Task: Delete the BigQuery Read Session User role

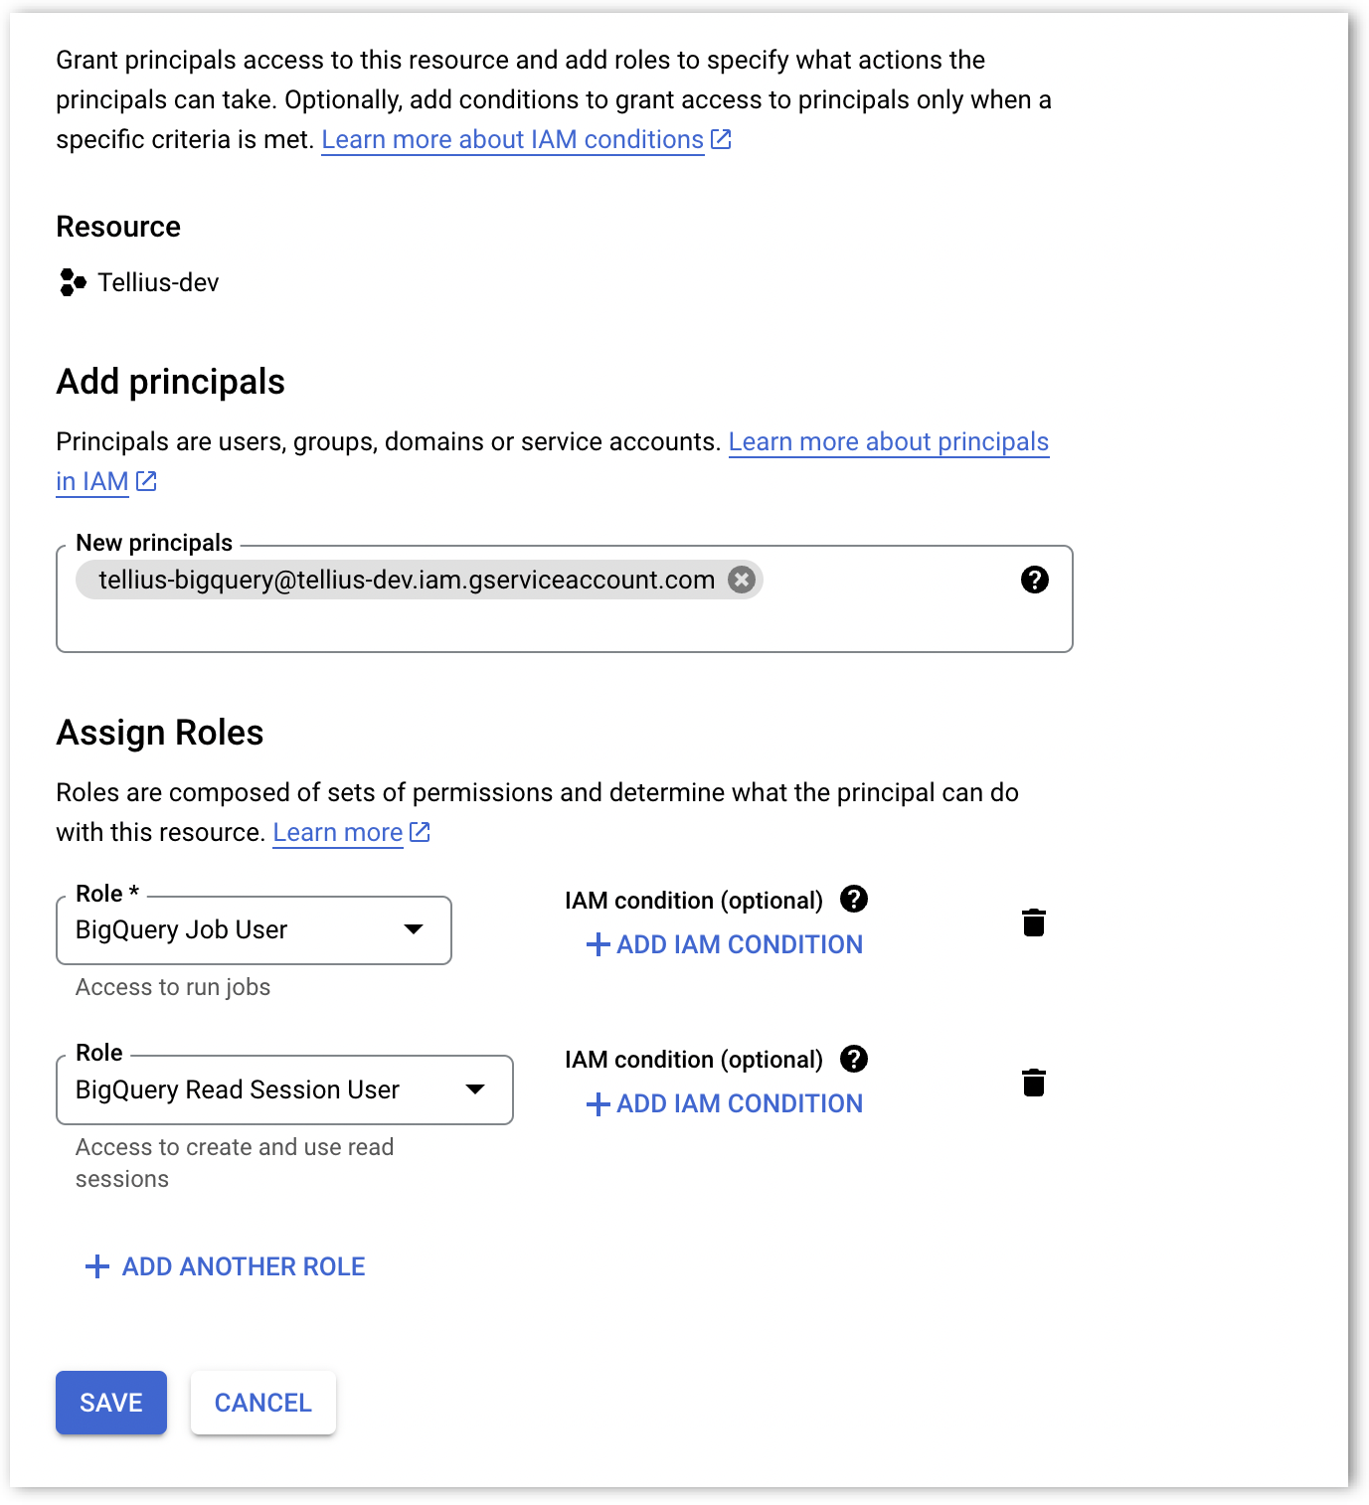Action: (1034, 1083)
